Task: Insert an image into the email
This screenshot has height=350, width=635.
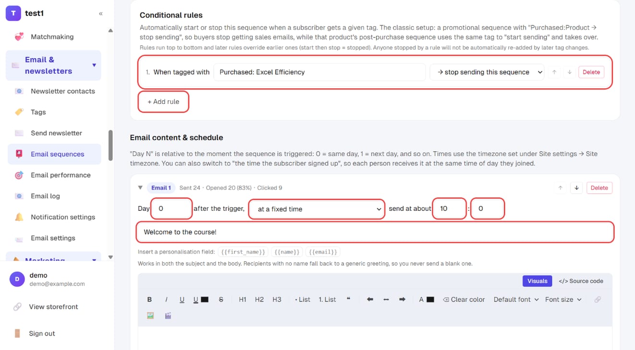Action: tap(150, 316)
